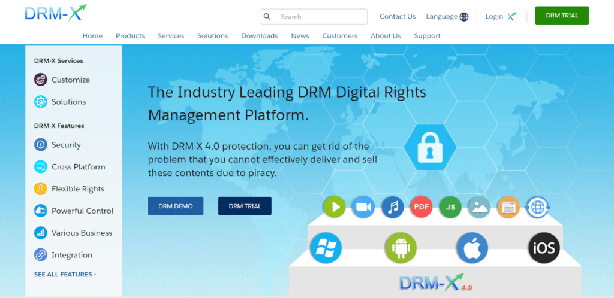Viewport: 614px width, 298px height.
Task: Open the Products menu
Action: pos(130,35)
